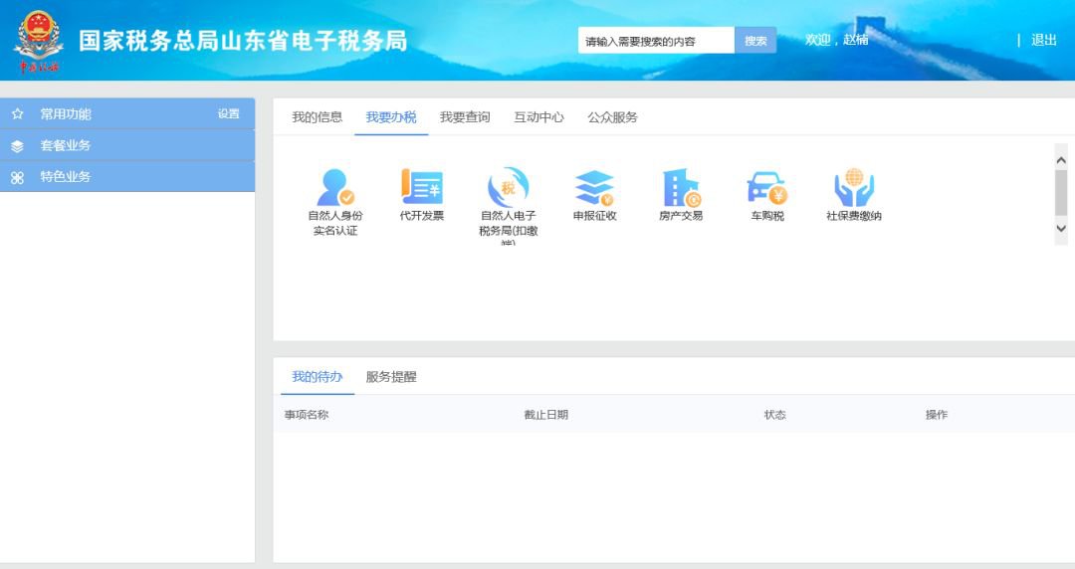Select the 申报征收 stacked layers icon
The height and width of the screenshot is (569, 1075).
[x=594, y=188]
